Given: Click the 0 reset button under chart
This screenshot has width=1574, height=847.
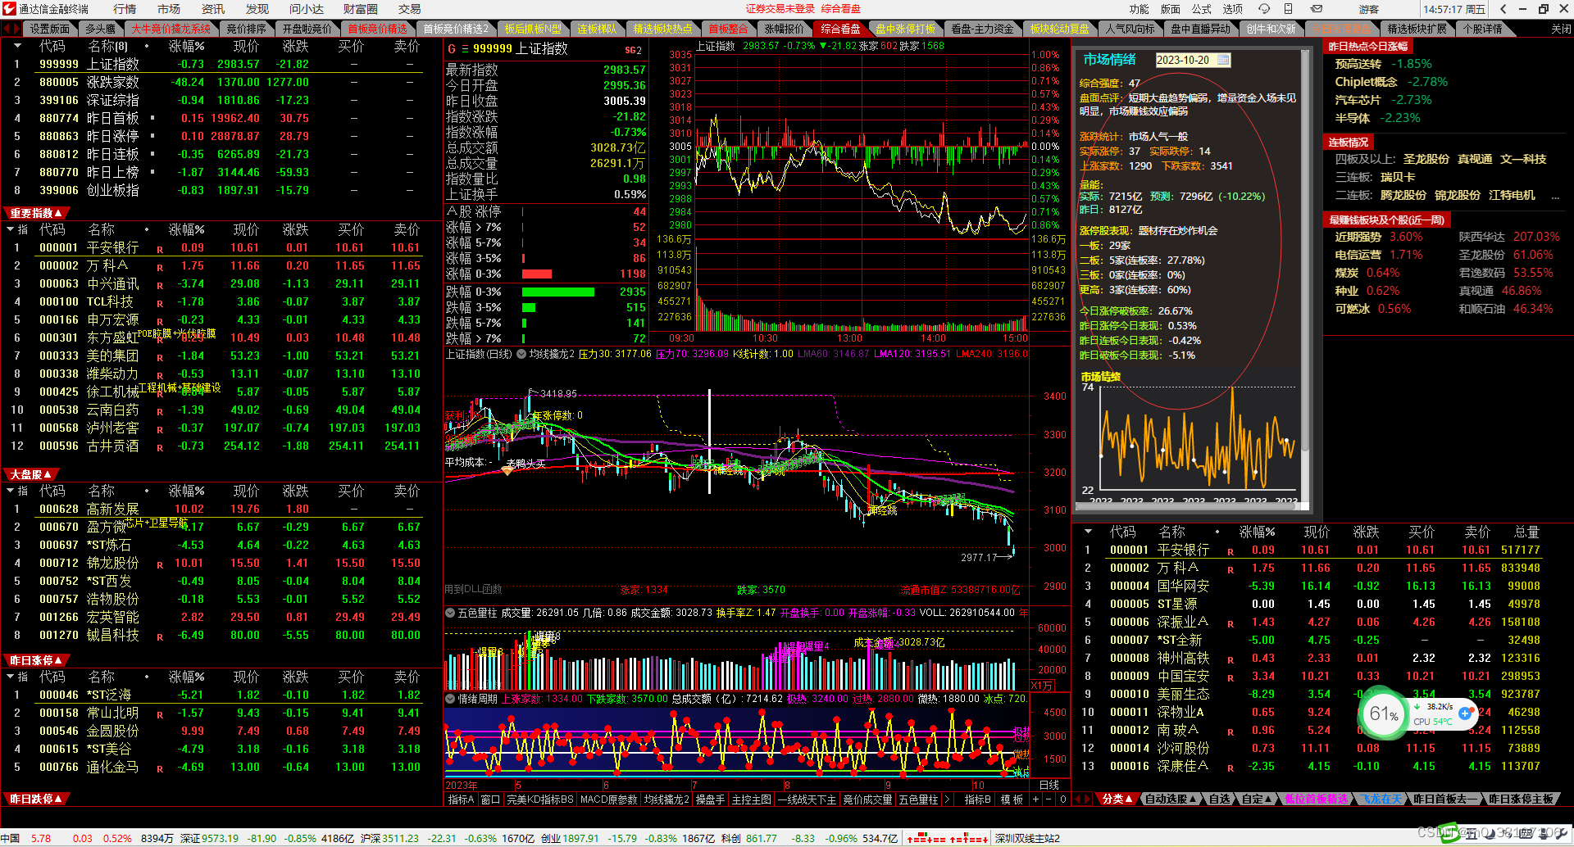Looking at the screenshot, I should coord(1063,799).
